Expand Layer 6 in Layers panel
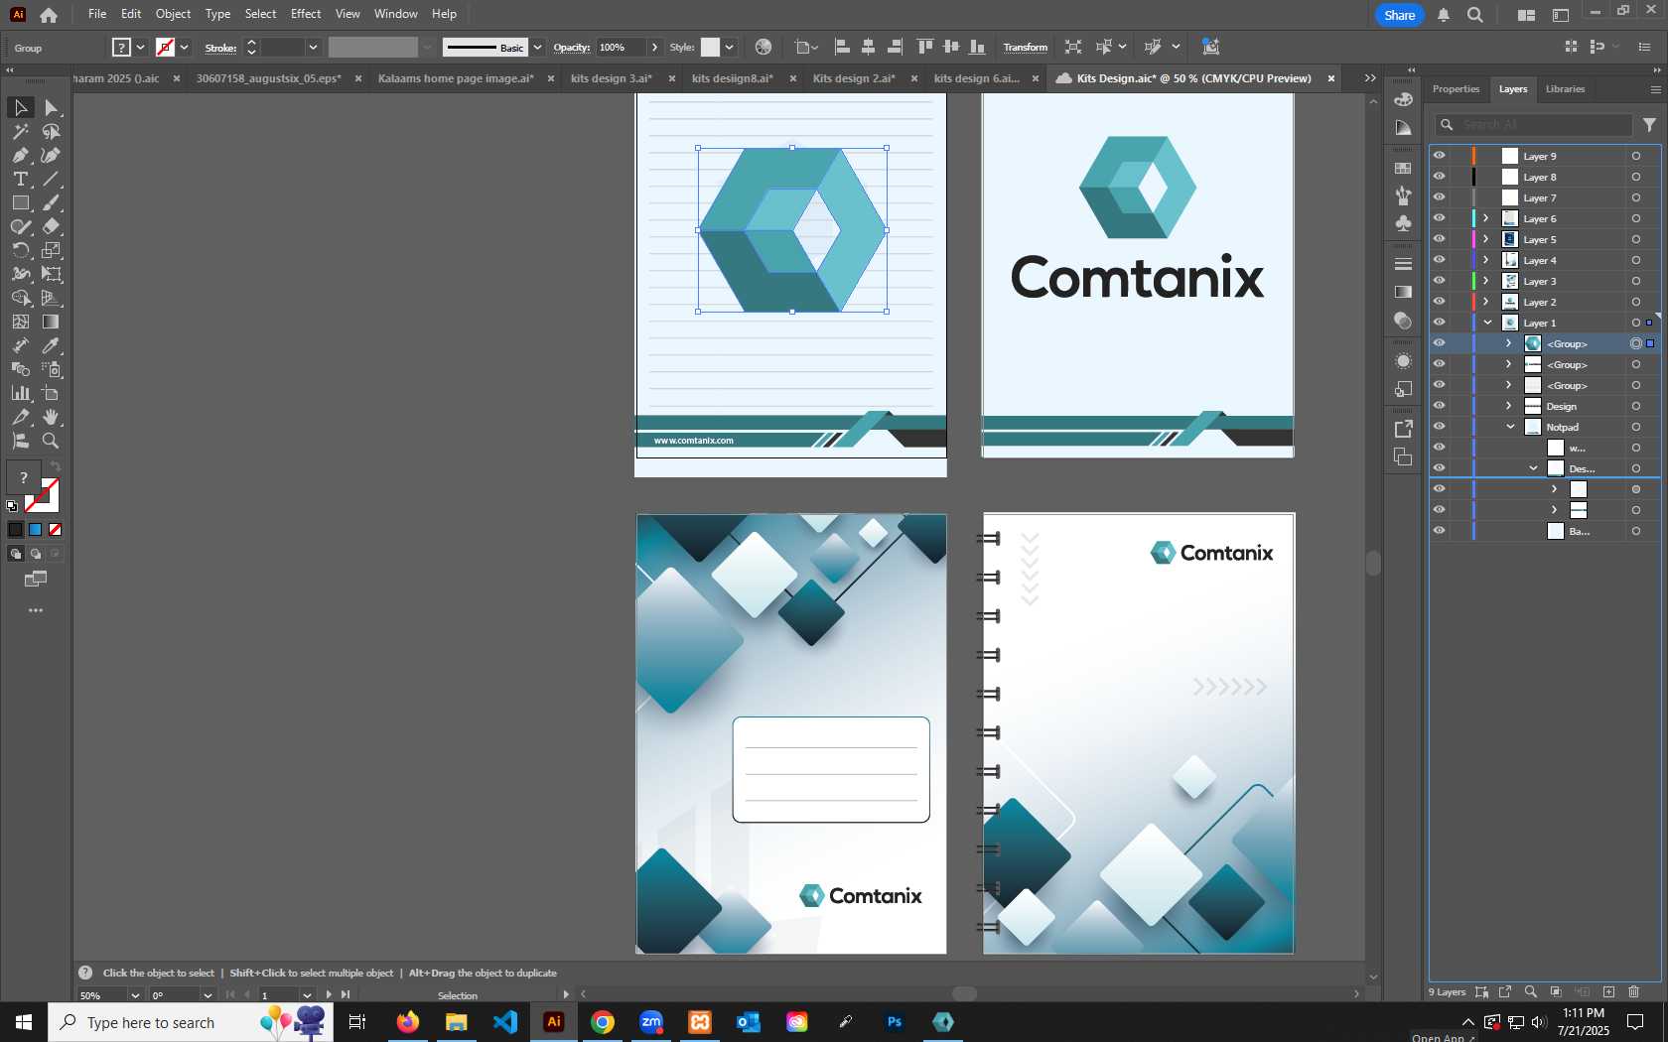 (1486, 218)
